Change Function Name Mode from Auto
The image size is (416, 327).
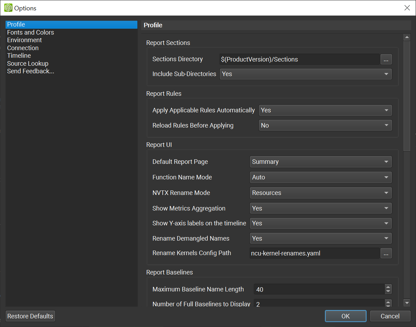(320, 177)
